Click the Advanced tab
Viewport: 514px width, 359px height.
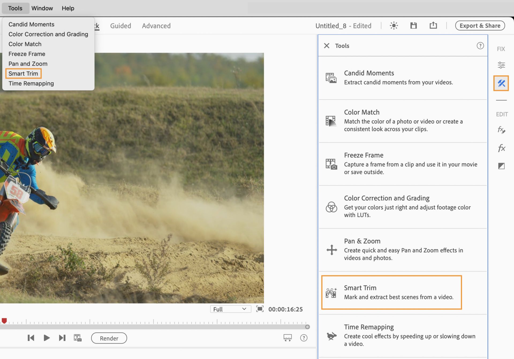pos(156,25)
